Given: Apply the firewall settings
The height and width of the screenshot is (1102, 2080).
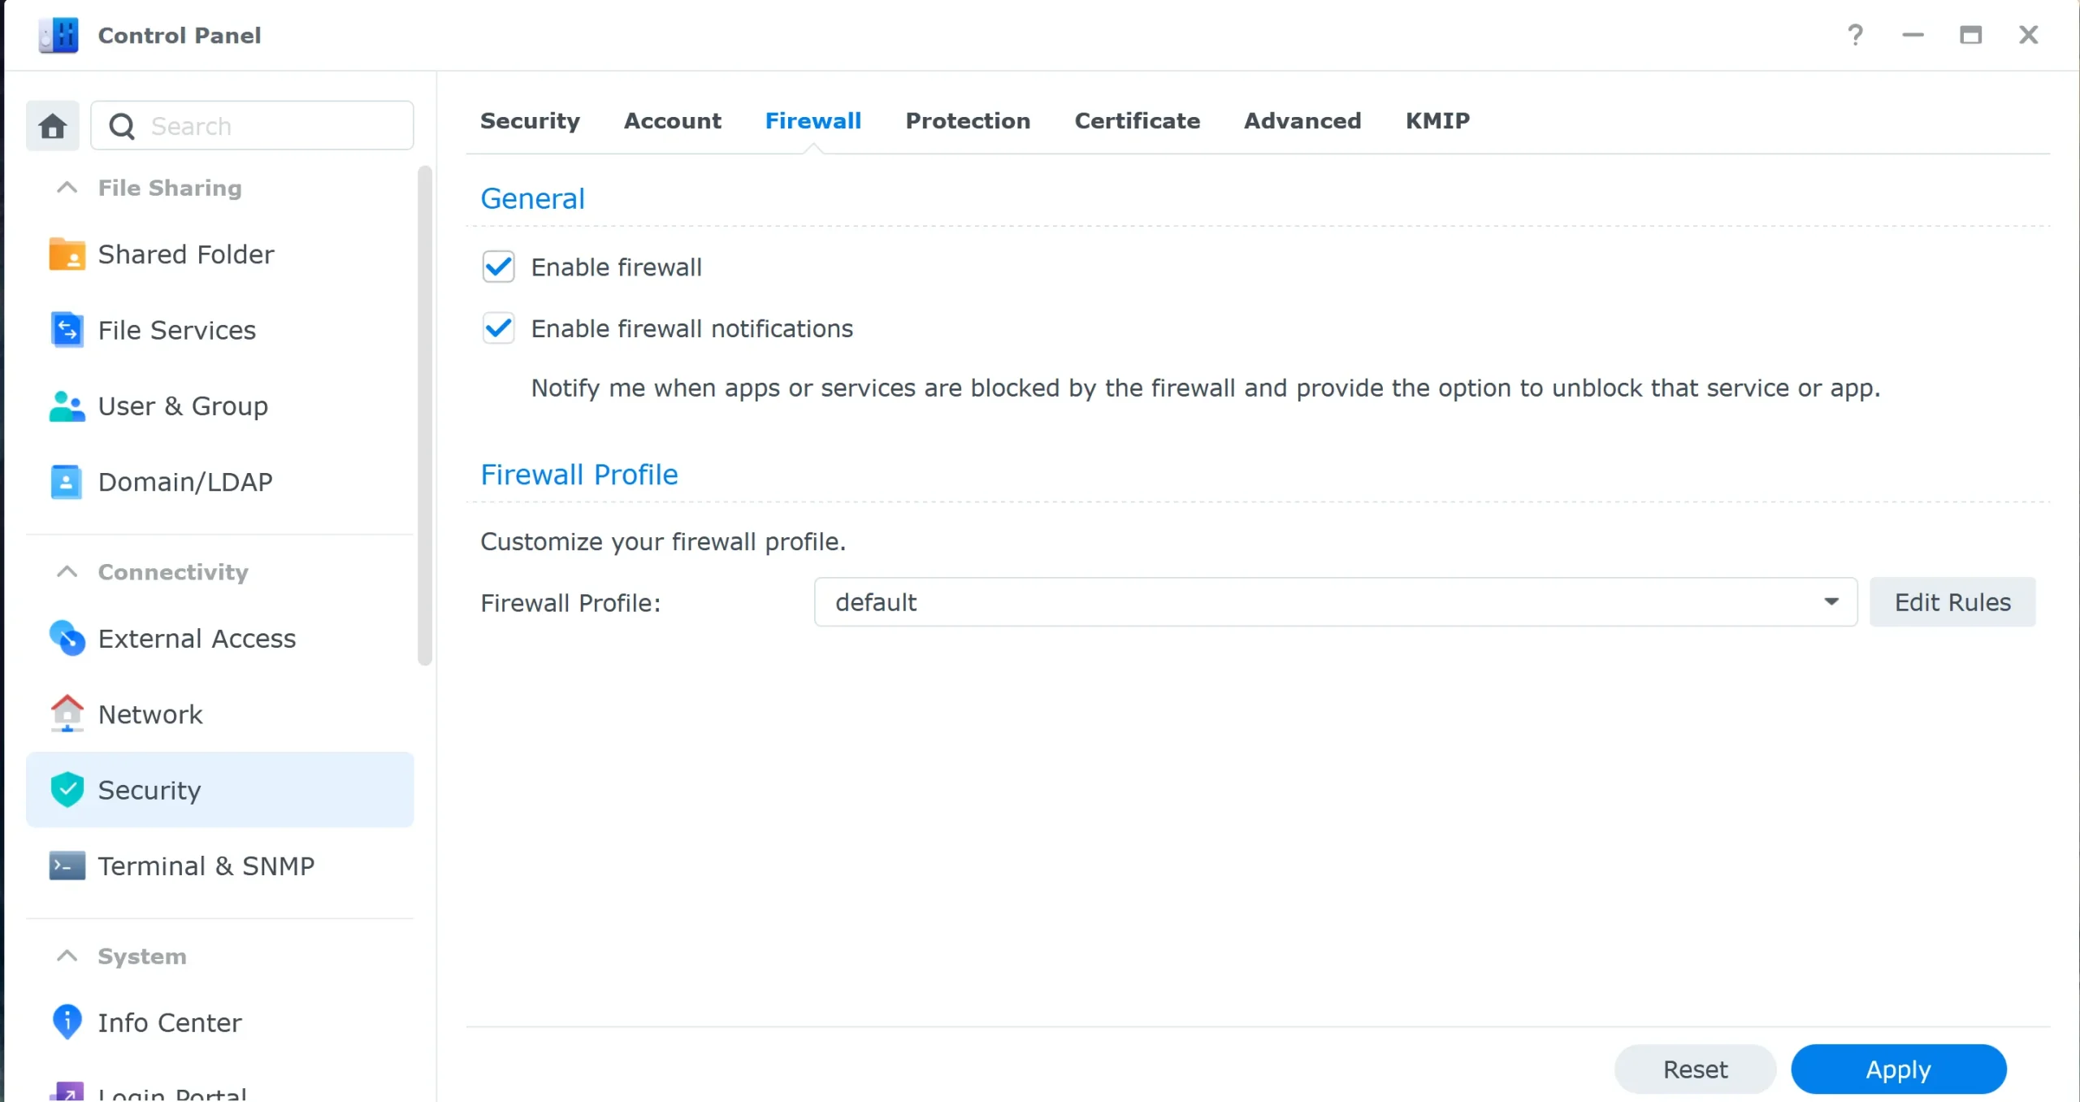Looking at the screenshot, I should pyautogui.click(x=1899, y=1069).
